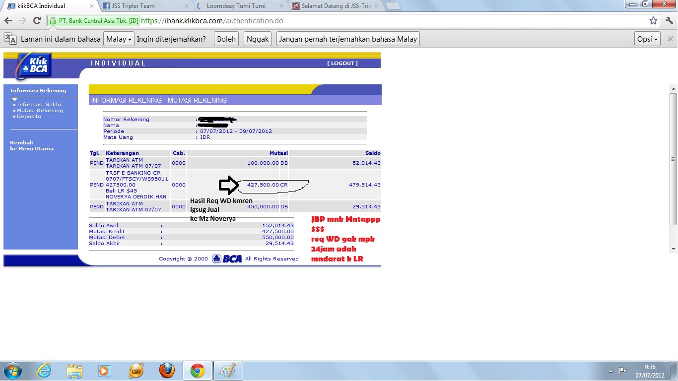Click the 427,500.00 CR mutasi amount
This screenshot has width=678, height=381.
coord(267,185)
